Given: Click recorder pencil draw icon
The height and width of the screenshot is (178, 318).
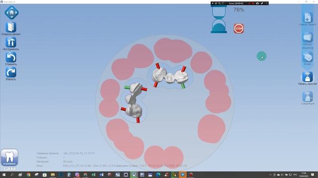Looking at the screenshot, I should (262, 3).
